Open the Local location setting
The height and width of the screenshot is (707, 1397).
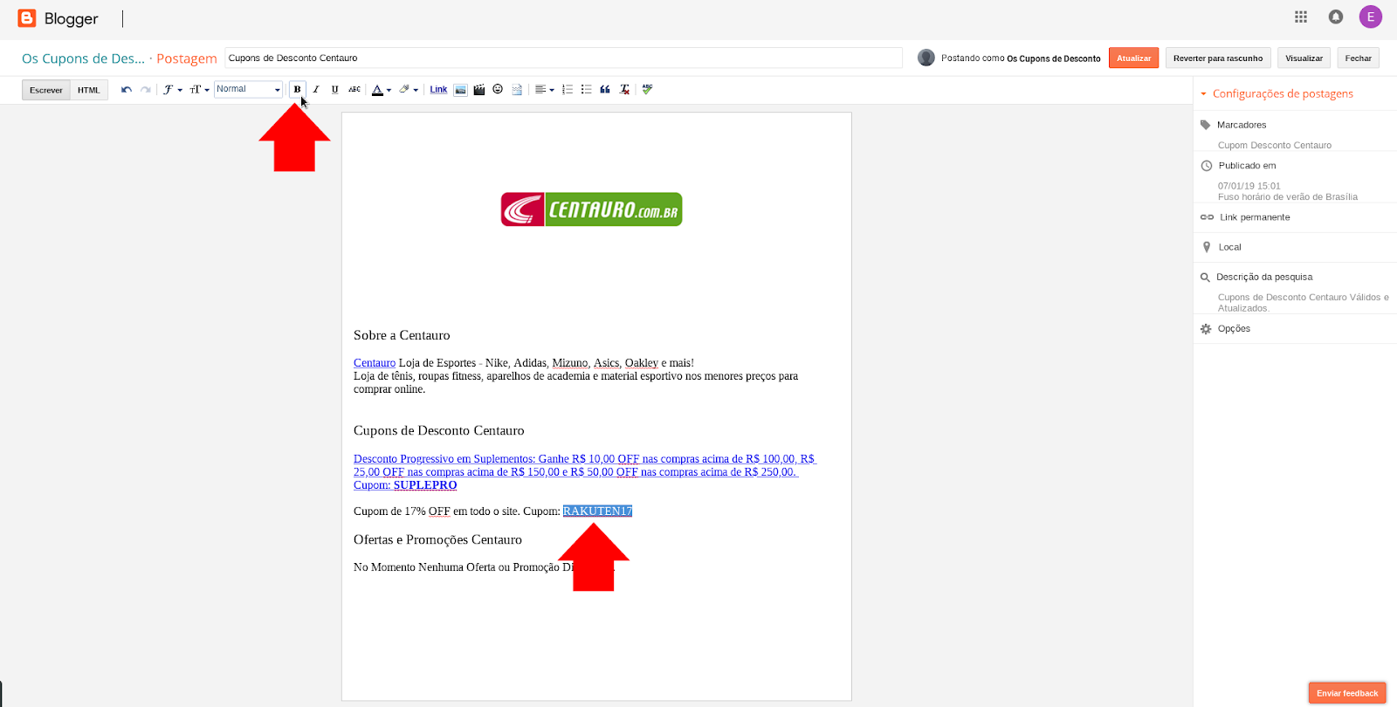click(1229, 247)
